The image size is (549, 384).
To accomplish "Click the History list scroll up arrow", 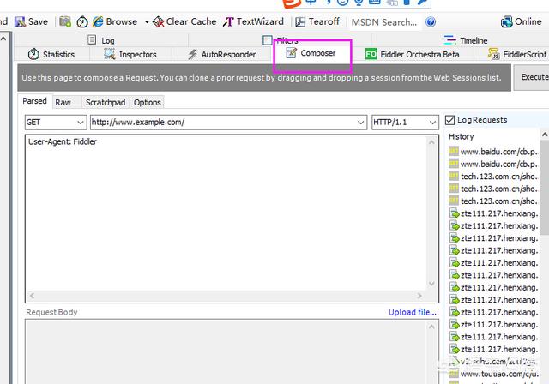I will (x=545, y=135).
